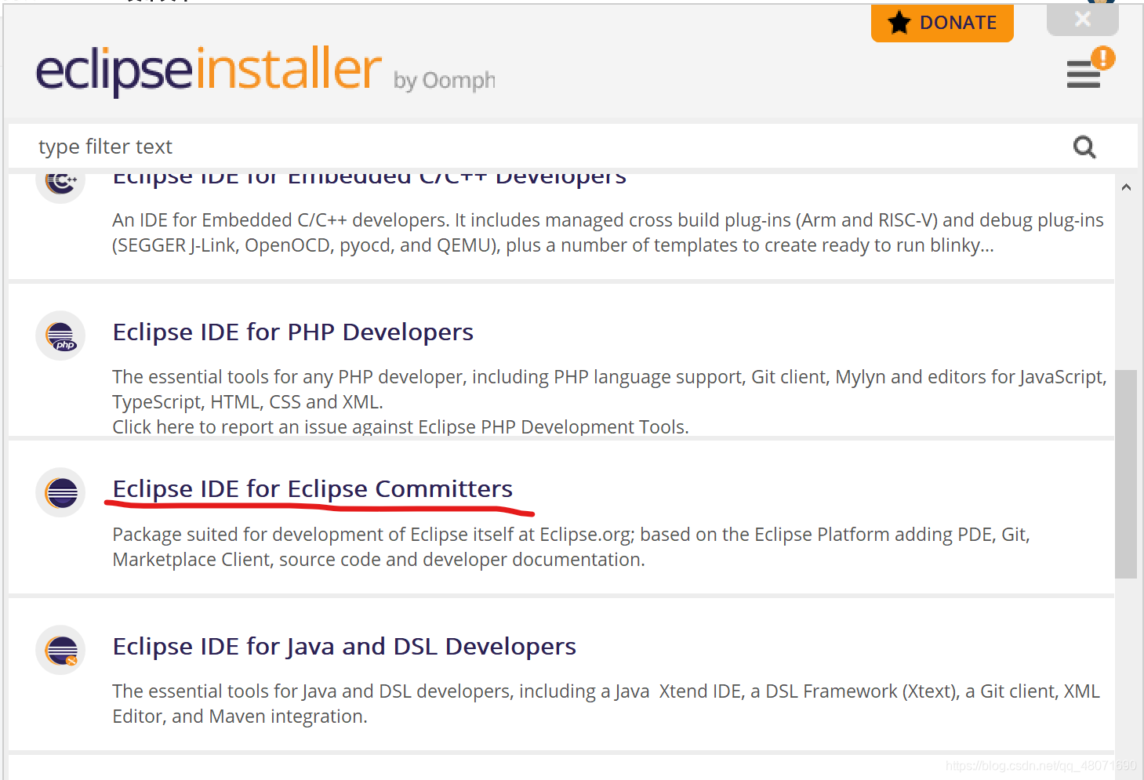
Task: Select Eclipse IDE for Java and DSL Developers
Action: [x=344, y=647]
